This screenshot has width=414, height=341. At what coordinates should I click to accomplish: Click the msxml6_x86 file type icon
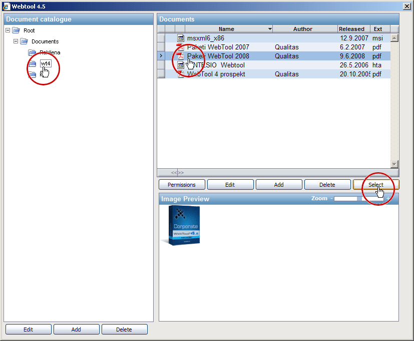(181, 38)
